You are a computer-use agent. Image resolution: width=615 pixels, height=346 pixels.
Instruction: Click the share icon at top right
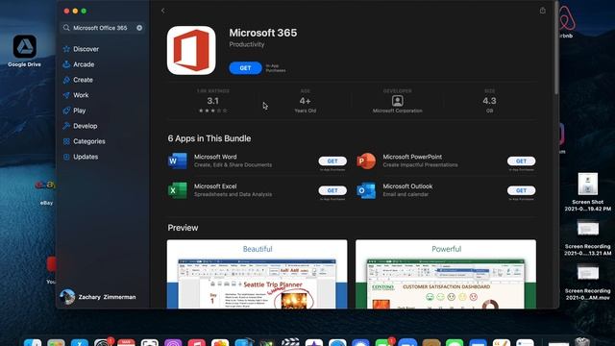(542, 11)
